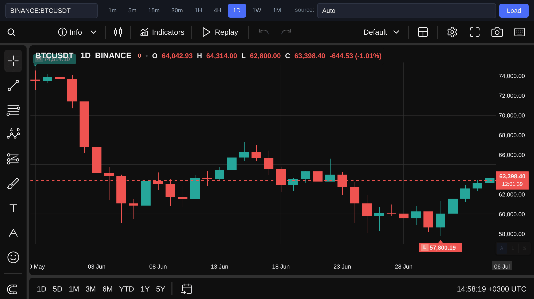Click the symbol search magnifier icon
Viewport: 534px width, 299px height.
pyautogui.click(x=11, y=32)
